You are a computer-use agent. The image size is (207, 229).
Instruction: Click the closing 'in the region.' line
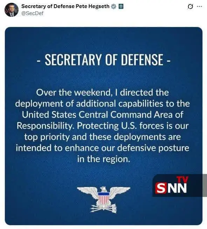[104, 159]
